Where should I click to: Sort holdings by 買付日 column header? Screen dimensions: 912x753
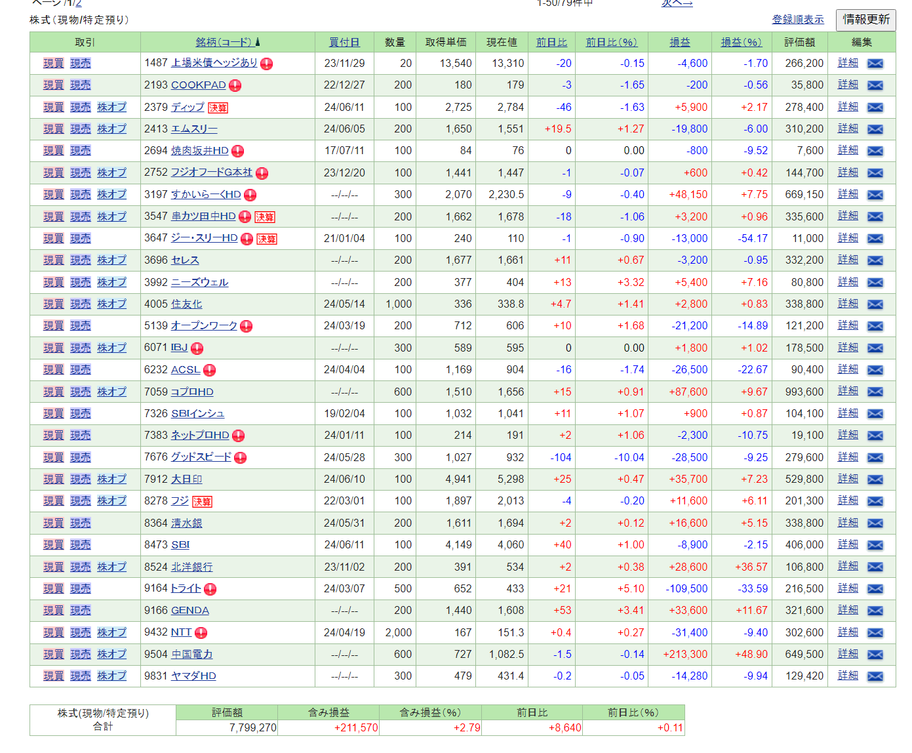pyautogui.click(x=344, y=42)
